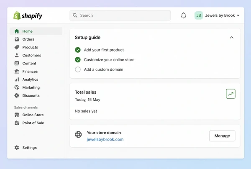Go to Home in sidebar
This screenshot has height=169, width=251.
tap(36, 31)
